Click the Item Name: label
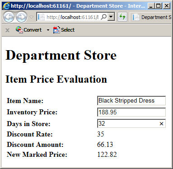Image resolution: width=173 pixels, height=169 pixels. point(25,101)
